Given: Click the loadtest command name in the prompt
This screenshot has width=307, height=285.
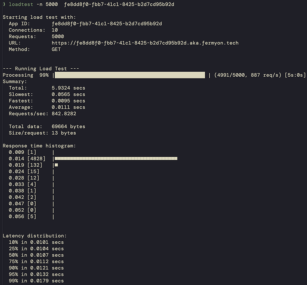Looking at the screenshot, I should [21, 4].
